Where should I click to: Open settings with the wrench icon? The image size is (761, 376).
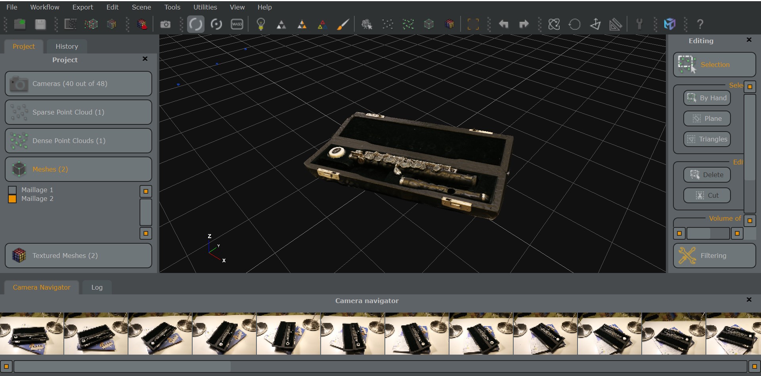point(639,24)
